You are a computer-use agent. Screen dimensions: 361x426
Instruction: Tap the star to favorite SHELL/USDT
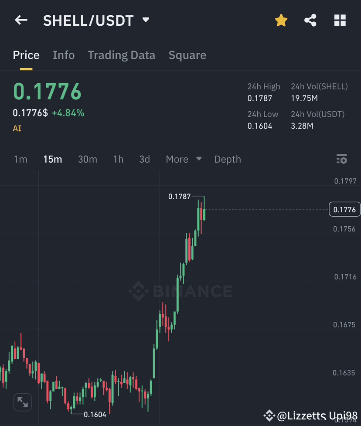coord(281,20)
